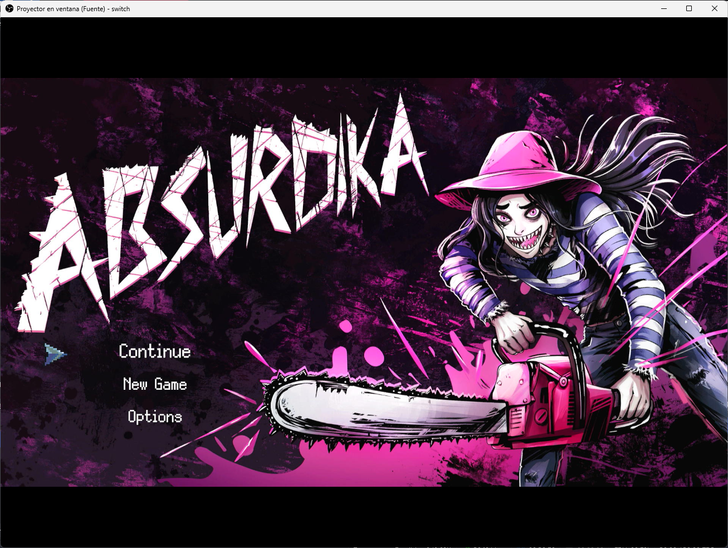
Task: Minimize the projector window
Action: [x=664, y=8]
